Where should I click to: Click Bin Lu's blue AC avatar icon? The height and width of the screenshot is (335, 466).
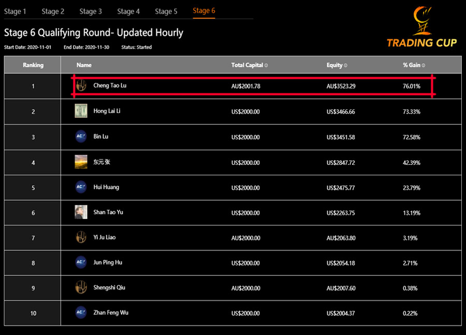tap(81, 136)
